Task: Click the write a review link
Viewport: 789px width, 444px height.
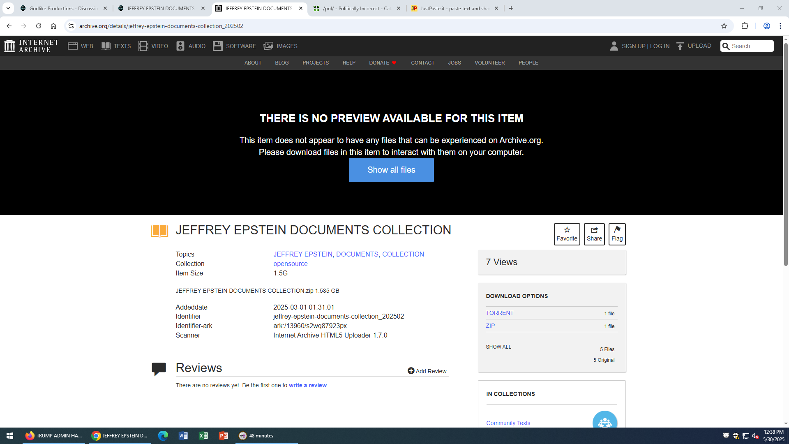Action: coord(307,385)
